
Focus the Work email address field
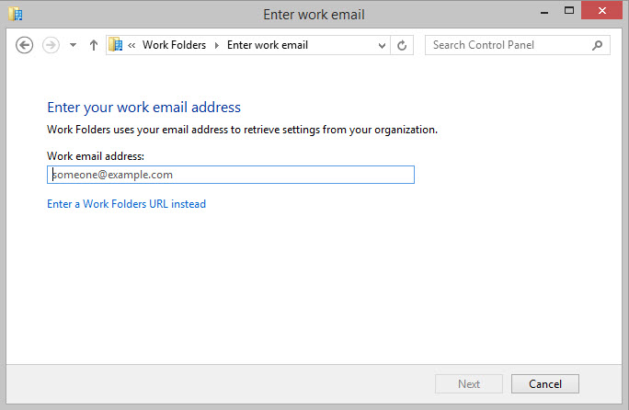pyautogui.click(x=230, y=175)
